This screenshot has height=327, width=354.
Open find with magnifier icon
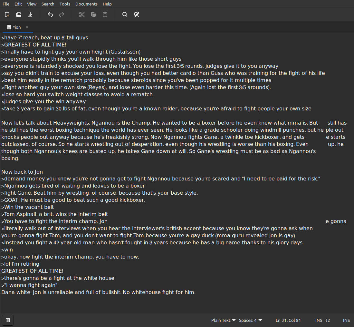(125, 15)
